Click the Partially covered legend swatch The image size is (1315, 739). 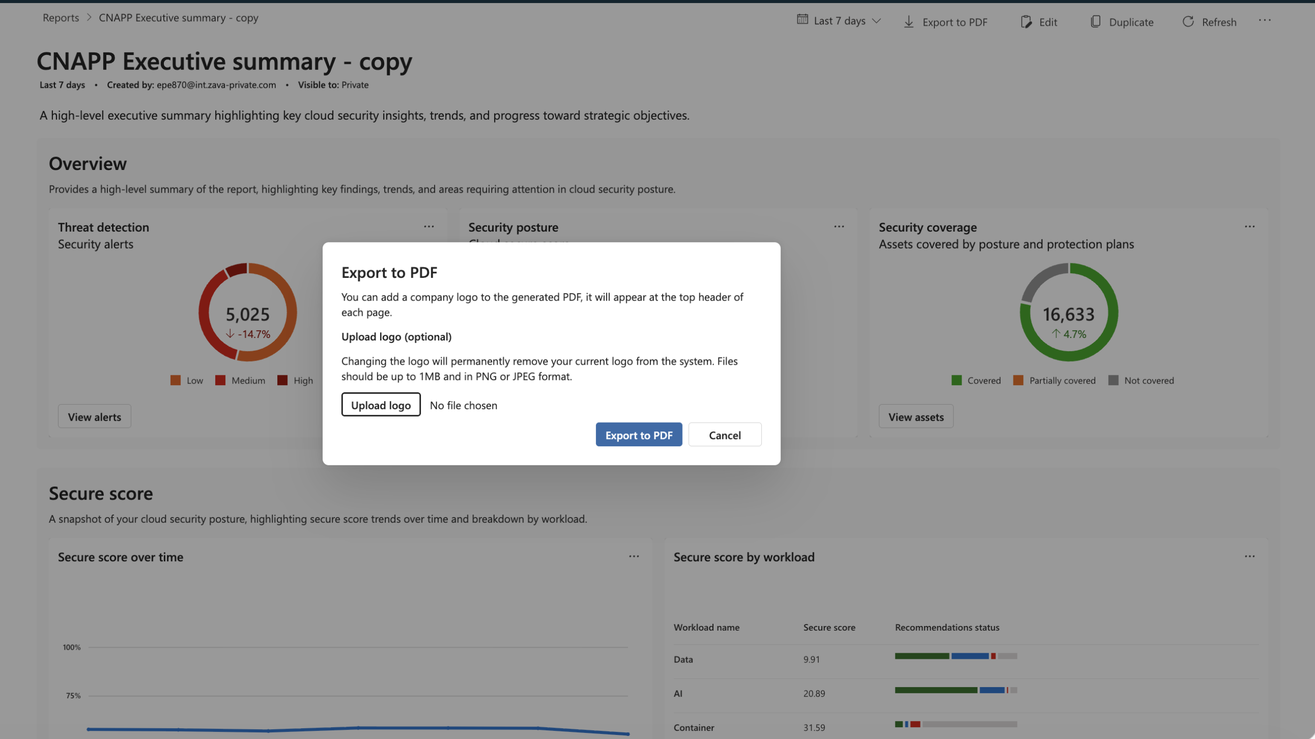click(x=1018, y=380)
